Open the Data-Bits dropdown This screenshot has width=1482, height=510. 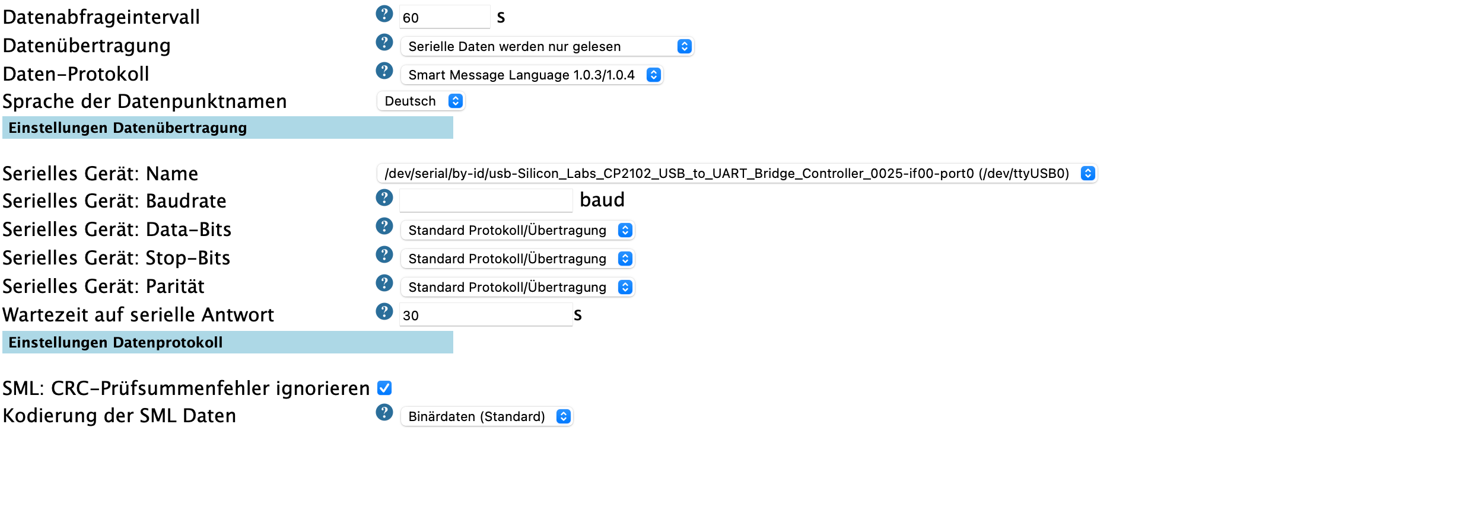point(517,230)
